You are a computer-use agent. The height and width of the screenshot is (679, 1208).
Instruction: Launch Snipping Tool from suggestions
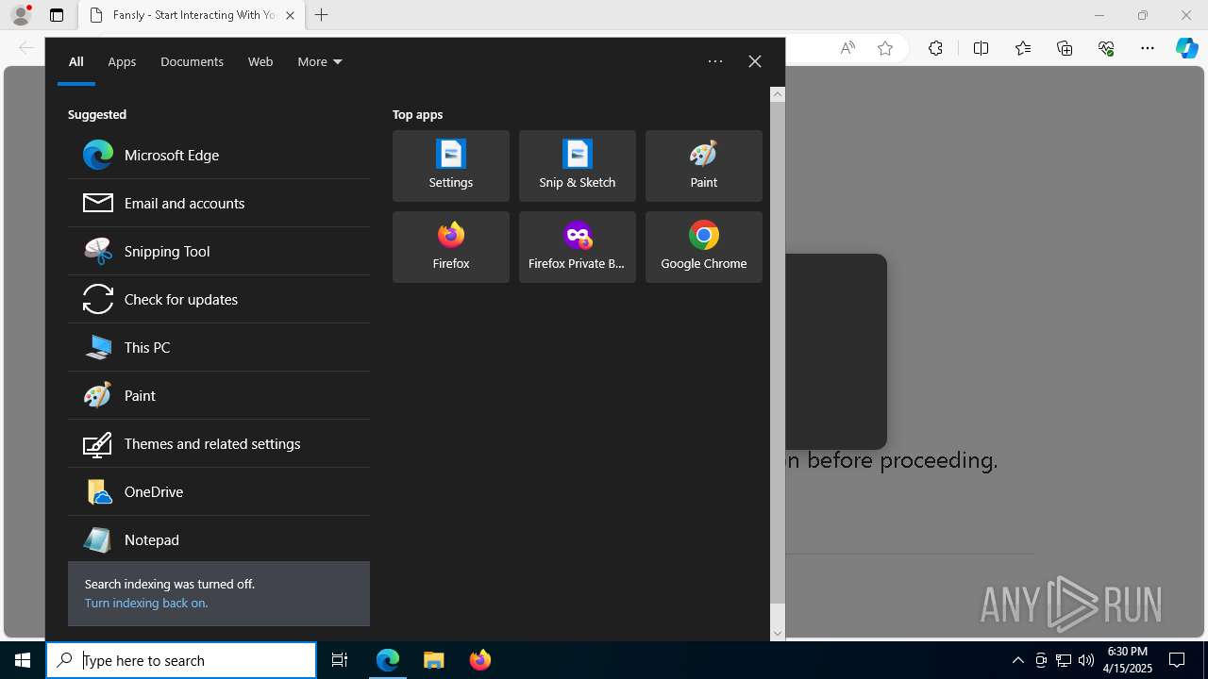coord(218,251)
